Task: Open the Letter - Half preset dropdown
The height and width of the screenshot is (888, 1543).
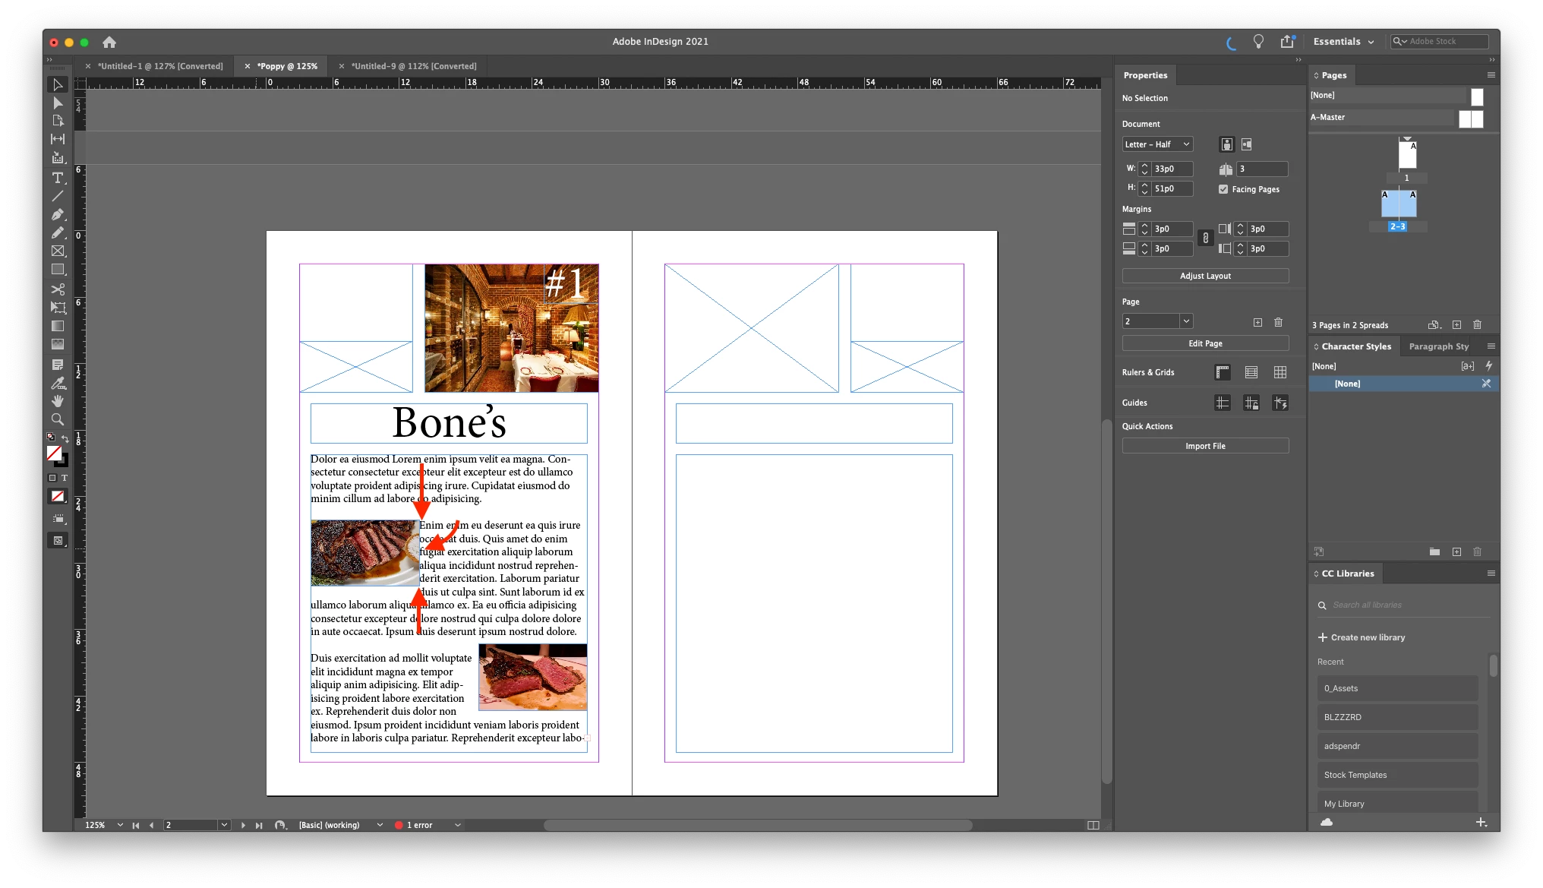Action: pyautogui.click(x=1157, y=144)
